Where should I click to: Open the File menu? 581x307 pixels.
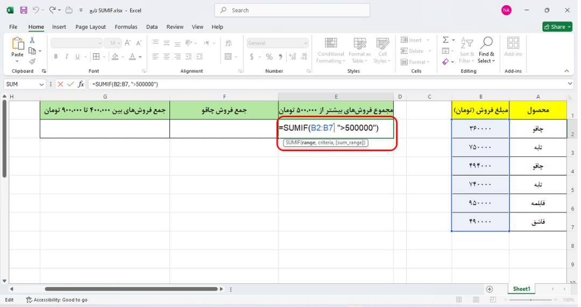point(13,27)
